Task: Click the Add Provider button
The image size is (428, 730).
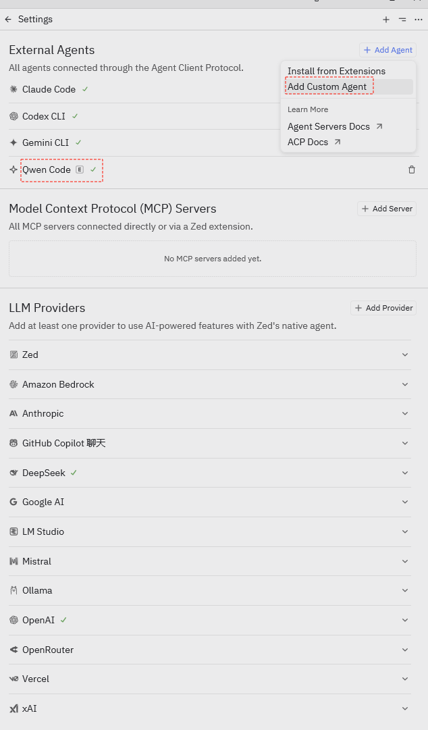Action: click(383, 308)
